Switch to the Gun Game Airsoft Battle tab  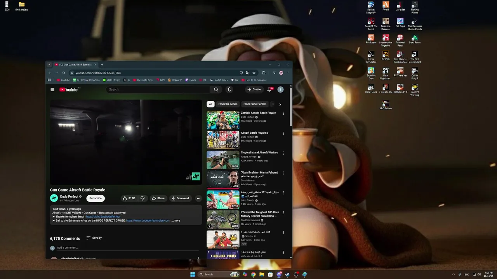pyautogui.click(x=75, y=65)
